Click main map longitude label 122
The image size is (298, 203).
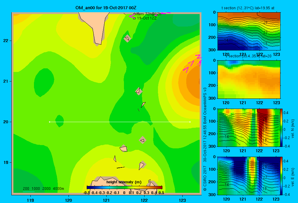(x=144, y=200)
